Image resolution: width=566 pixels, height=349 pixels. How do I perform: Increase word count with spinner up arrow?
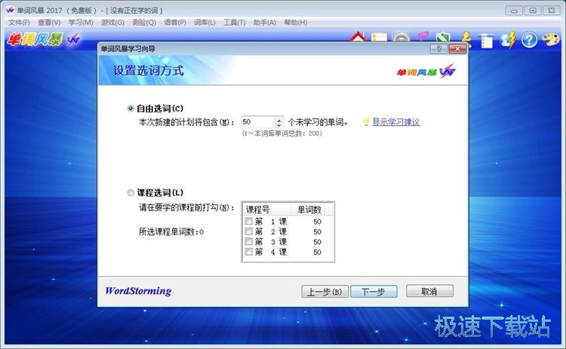tap(279, 119)
